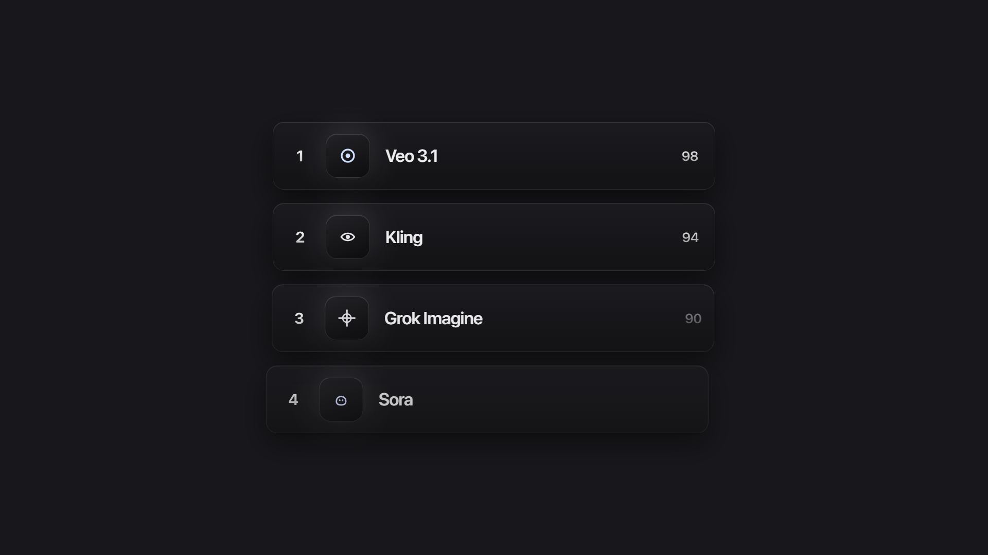
Task: Select the first-place leaderboard card
Action: [494, 156]
